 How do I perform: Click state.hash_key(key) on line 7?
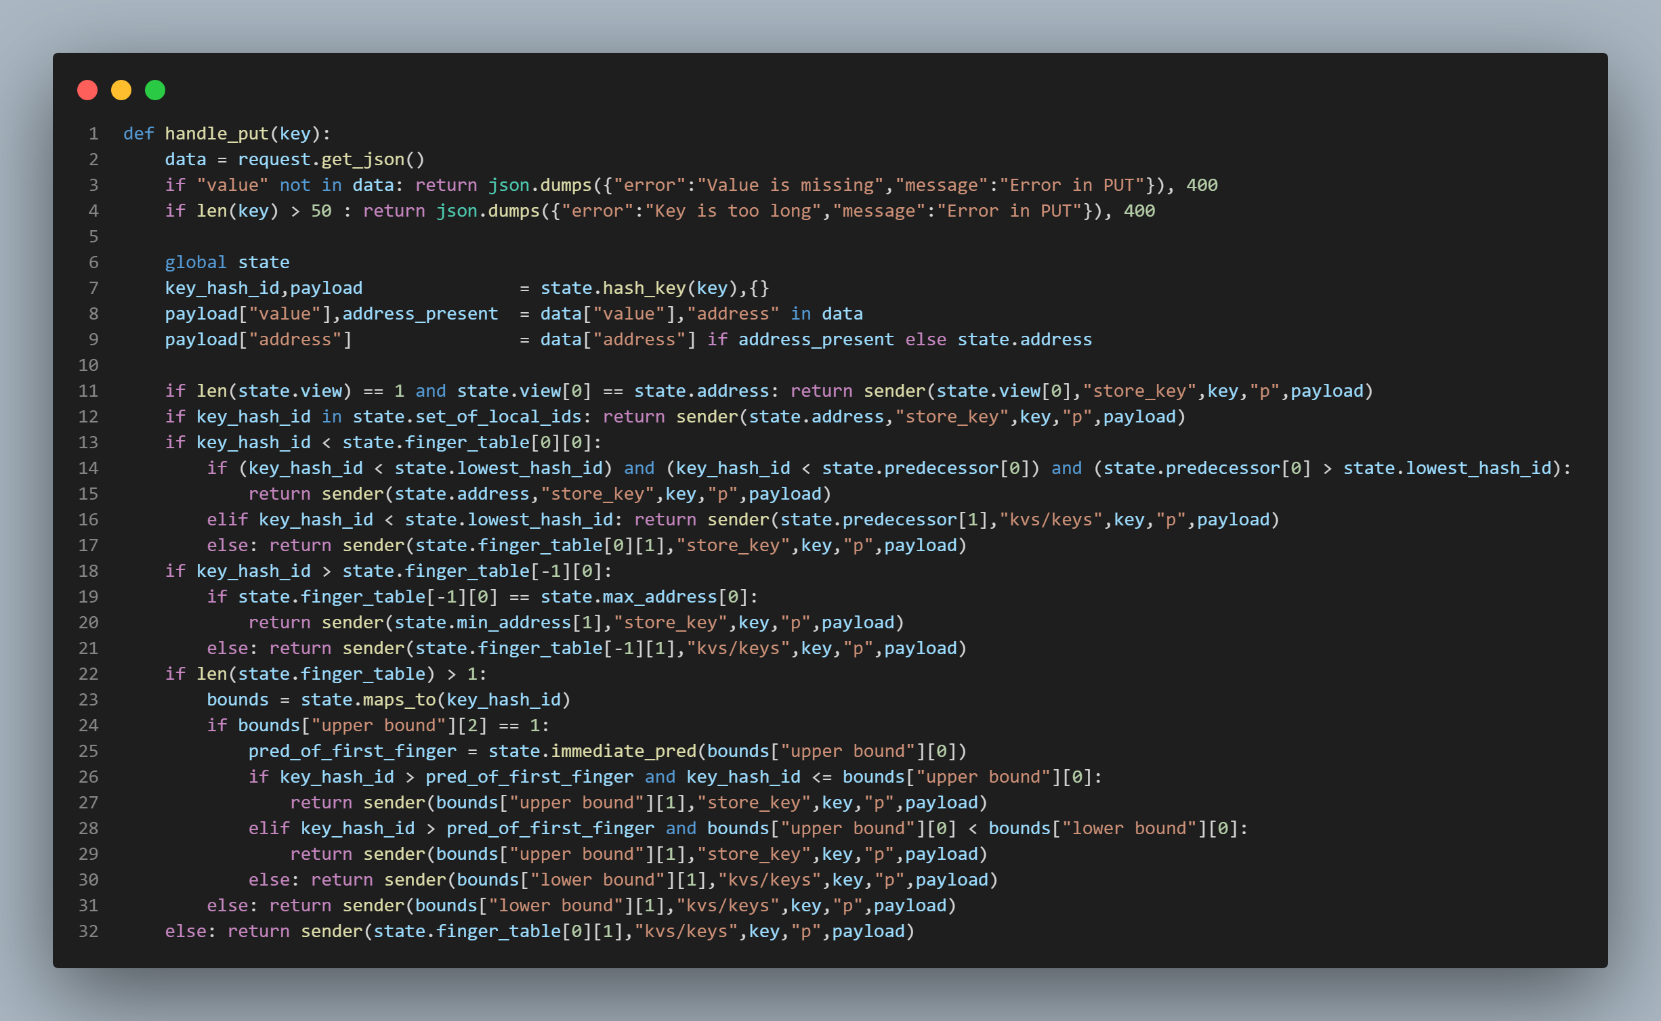(x=639, y=288)
